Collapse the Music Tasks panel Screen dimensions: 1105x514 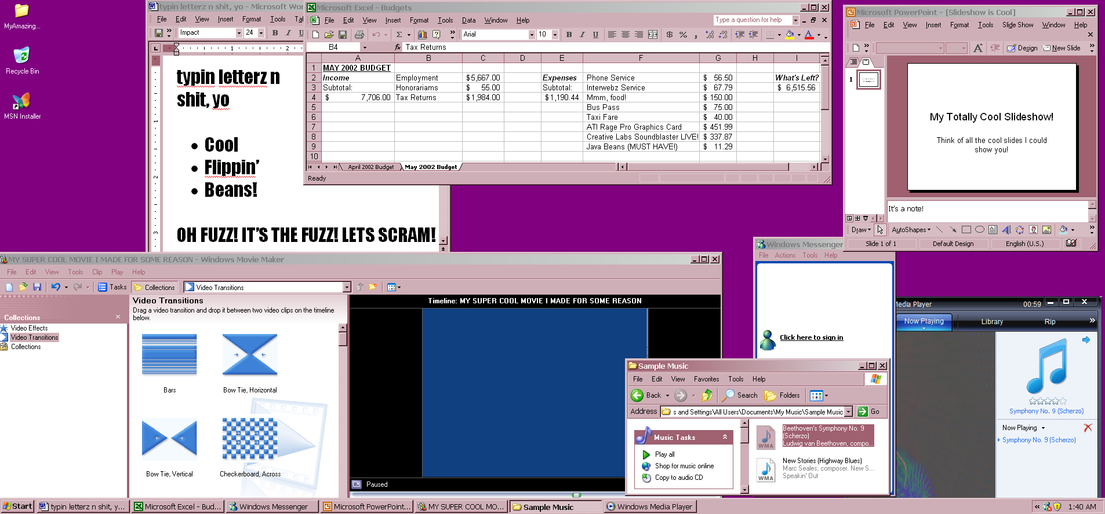click(725, 437)
